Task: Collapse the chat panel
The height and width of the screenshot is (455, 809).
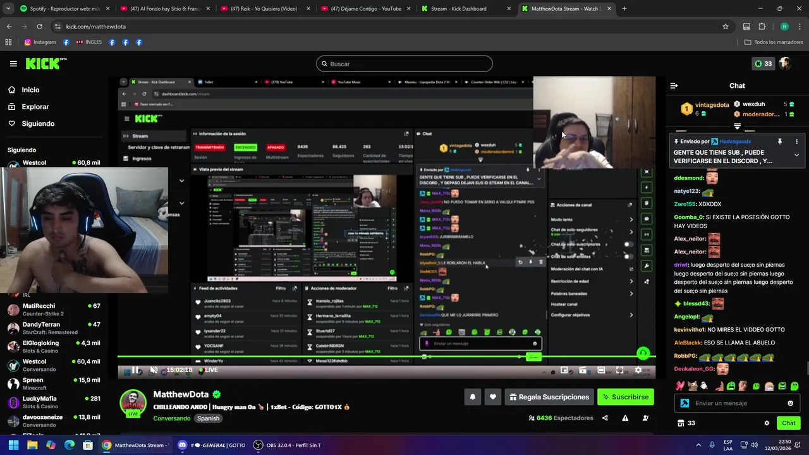Action: pos(674,86)
